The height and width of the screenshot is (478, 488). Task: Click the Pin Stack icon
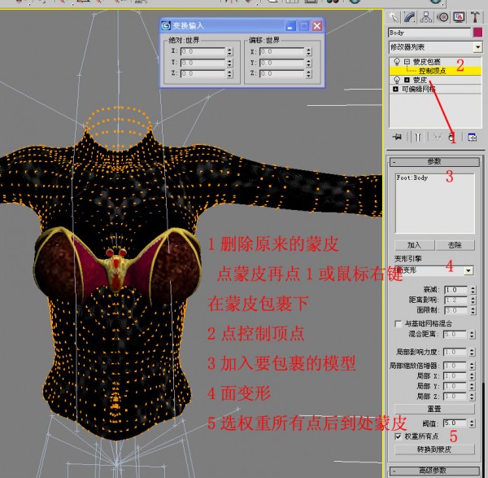(398, 137)
